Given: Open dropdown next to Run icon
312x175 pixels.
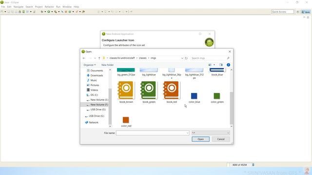Looking at the screenshot, I should coord(52,12).
